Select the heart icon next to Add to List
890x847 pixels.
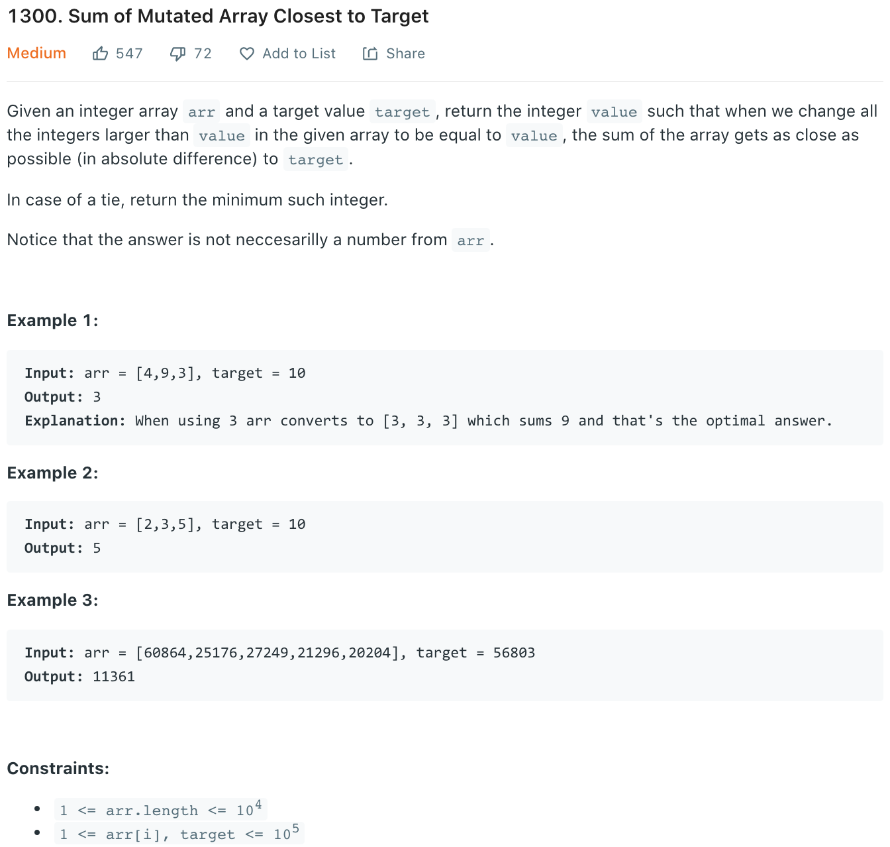pyautogui.click(x=246, y=54)
